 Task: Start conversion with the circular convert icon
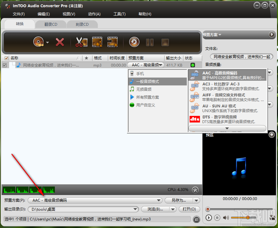click(134, 41)
